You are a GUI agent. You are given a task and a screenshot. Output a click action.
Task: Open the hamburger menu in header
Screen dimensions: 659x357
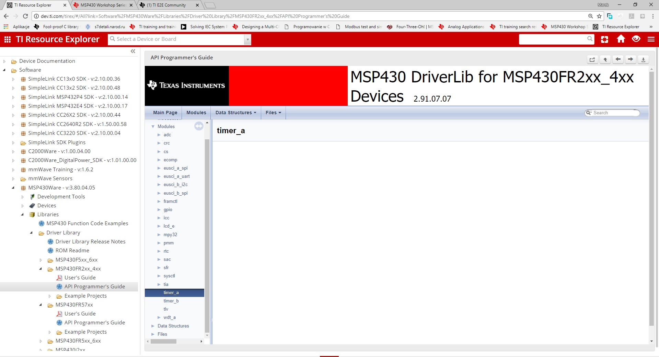(651, 39)
